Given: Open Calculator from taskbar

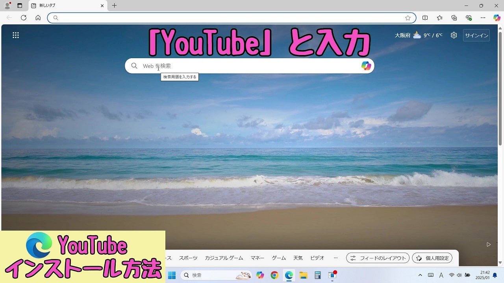Looking at the screenshot, I should 318,275.
